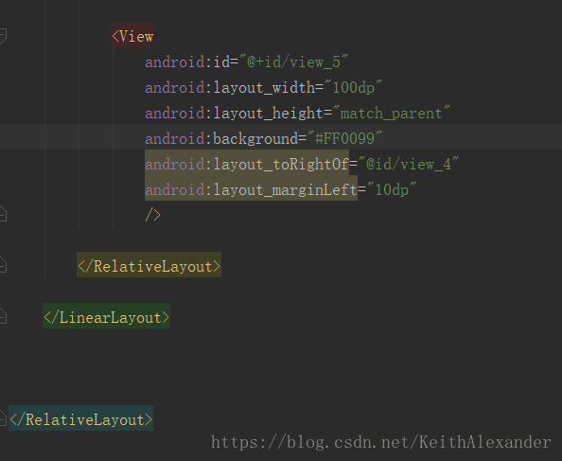Toggle the fold marker beside the outer </RelativeLayout>
The height and width of the screenshot is (461, 562).
(3, 418)
